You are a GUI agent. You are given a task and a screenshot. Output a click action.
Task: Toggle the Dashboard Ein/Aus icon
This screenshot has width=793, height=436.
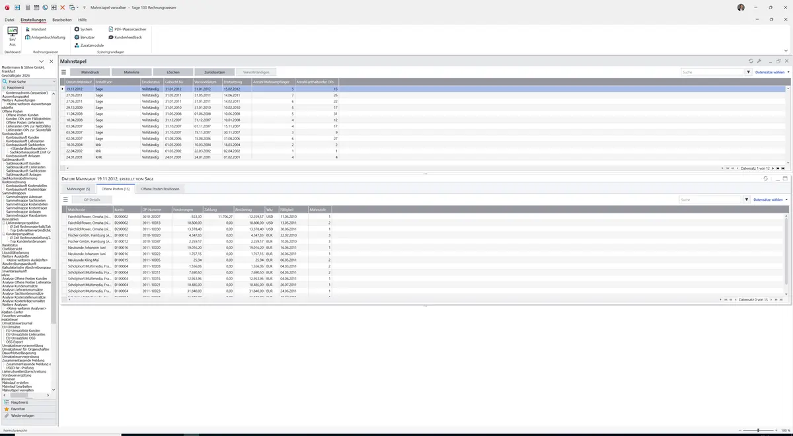click(12, 36)
